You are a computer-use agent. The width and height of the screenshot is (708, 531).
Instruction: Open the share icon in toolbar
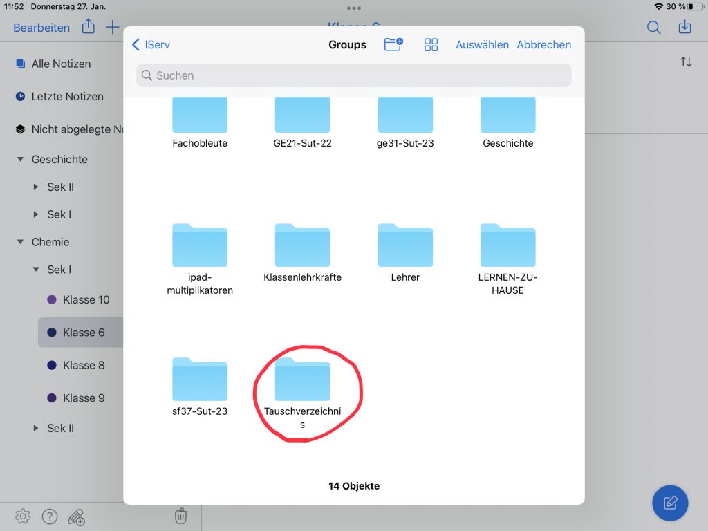(x=88, y=28)
